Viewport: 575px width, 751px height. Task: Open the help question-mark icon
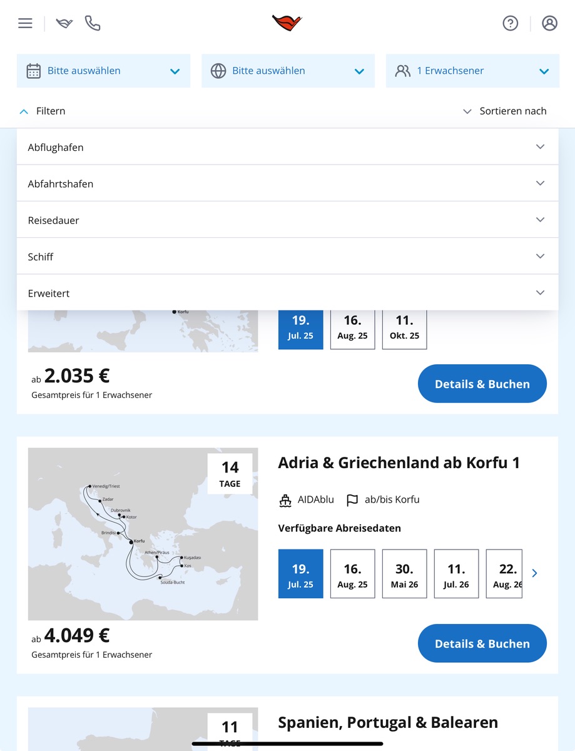pyautogui.click(x=511, y=24)
